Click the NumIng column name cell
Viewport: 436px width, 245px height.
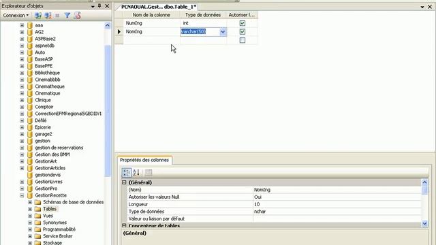[x=151, y=23]
